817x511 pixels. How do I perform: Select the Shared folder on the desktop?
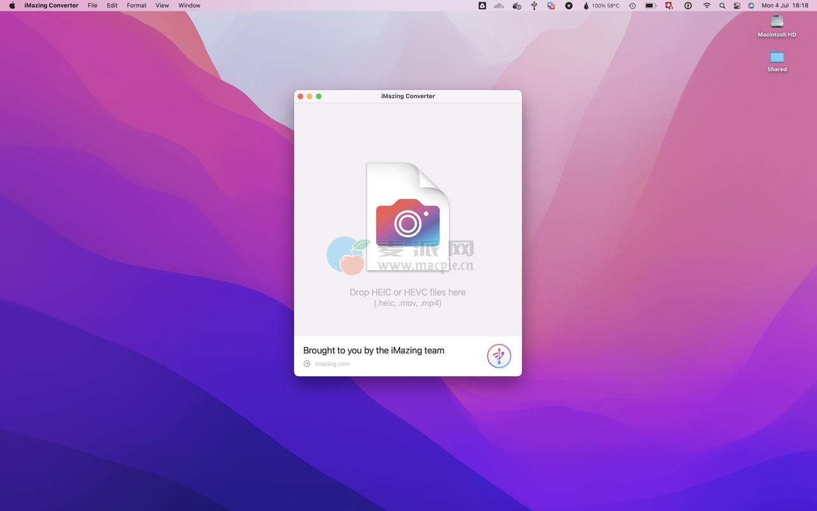click(777, 61)
